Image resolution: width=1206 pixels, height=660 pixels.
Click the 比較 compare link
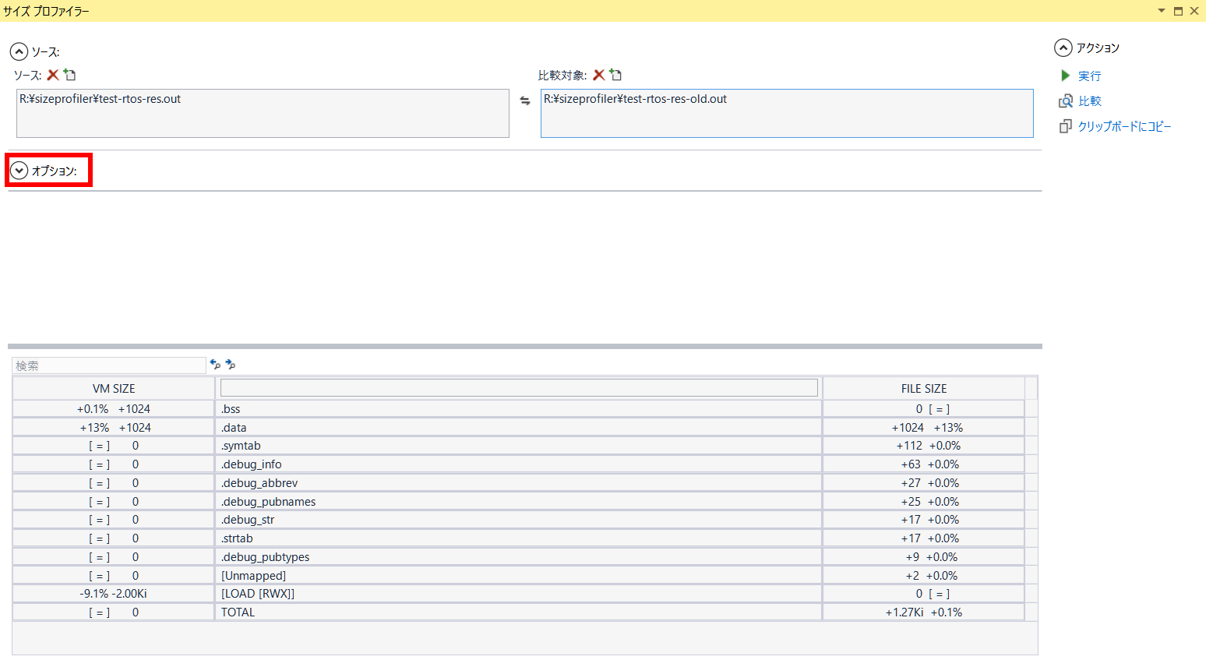click(x=1089, y=101)
